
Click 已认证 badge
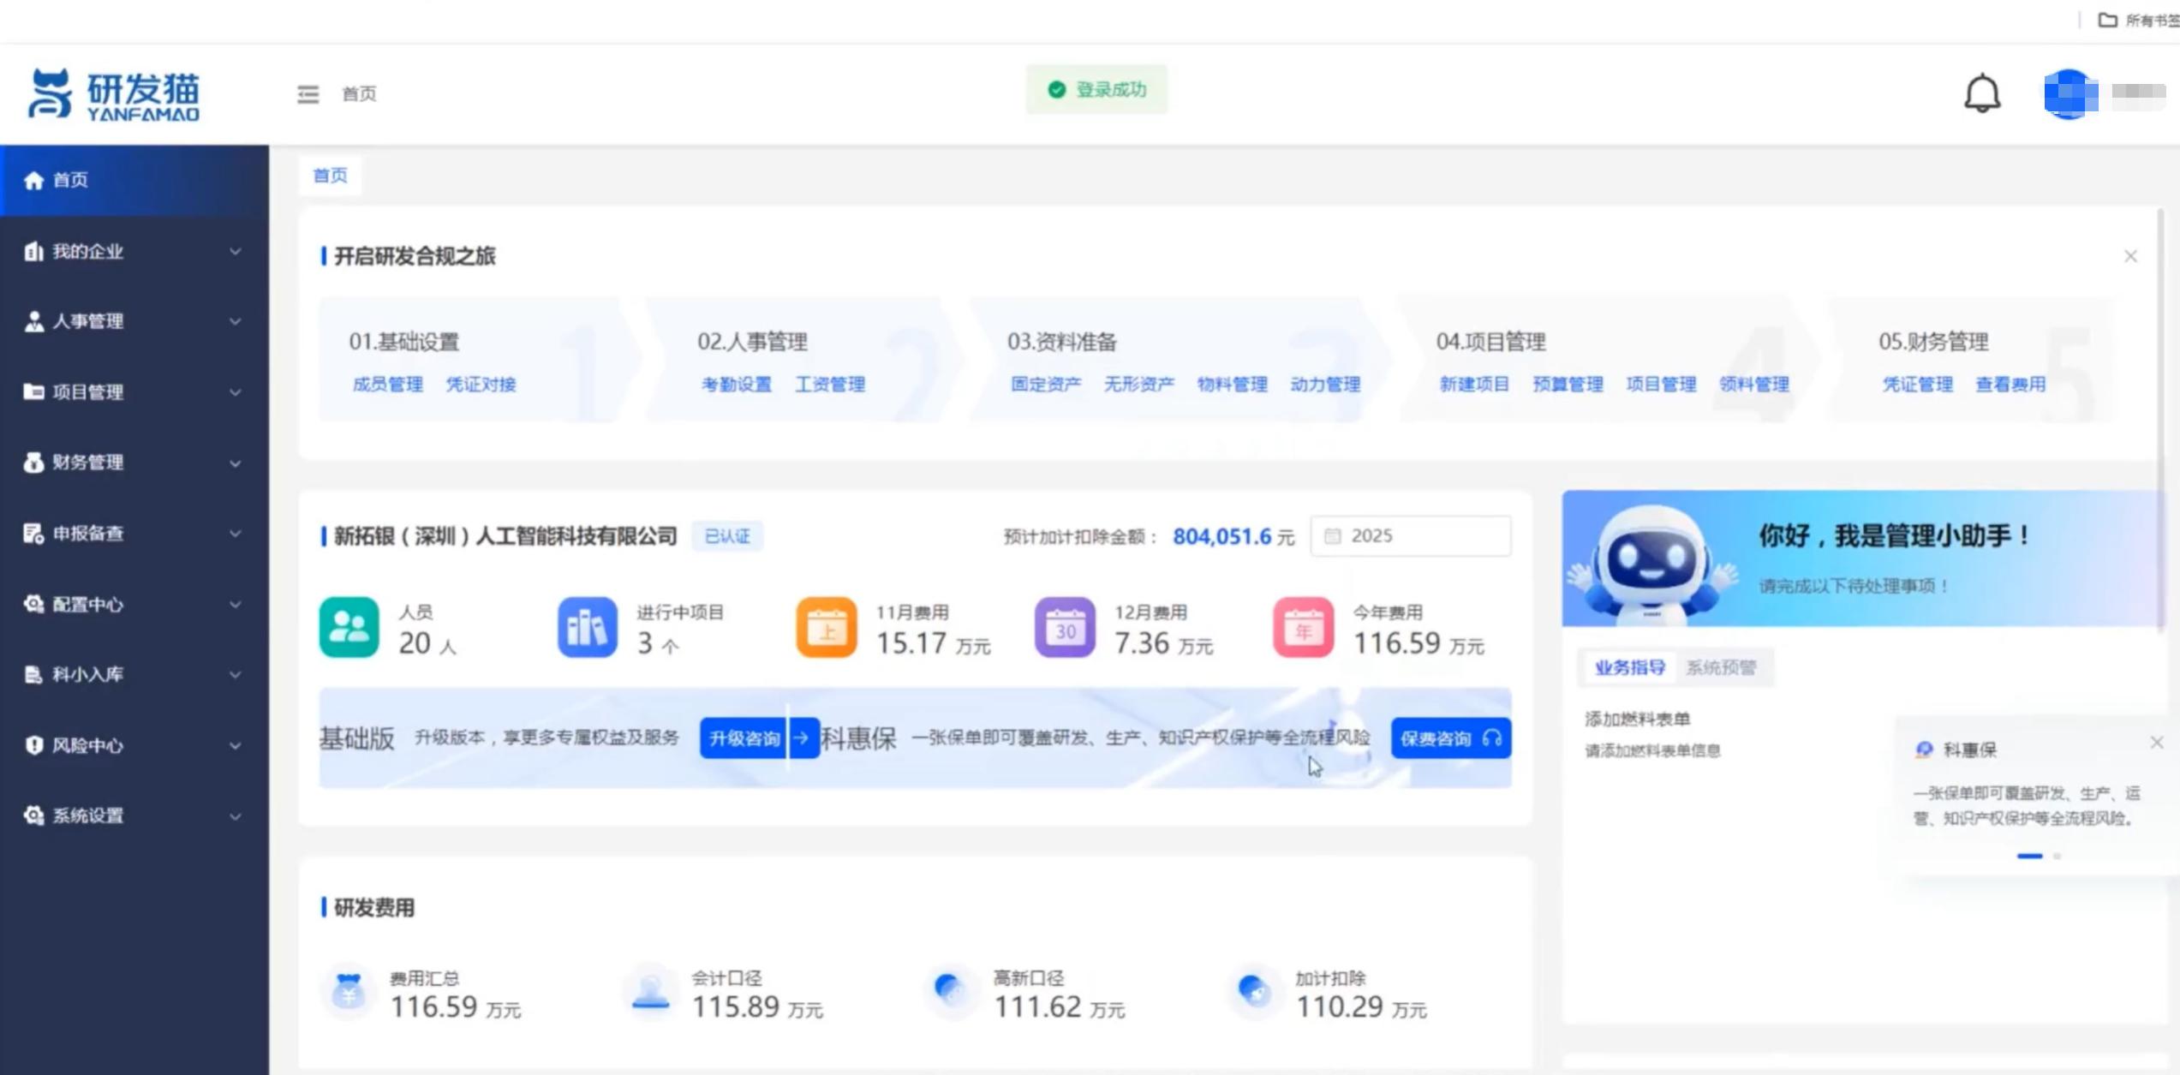tap(727, 536)
